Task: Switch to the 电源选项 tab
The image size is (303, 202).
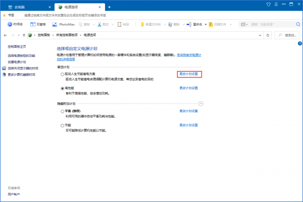Action: coord(80,7)
